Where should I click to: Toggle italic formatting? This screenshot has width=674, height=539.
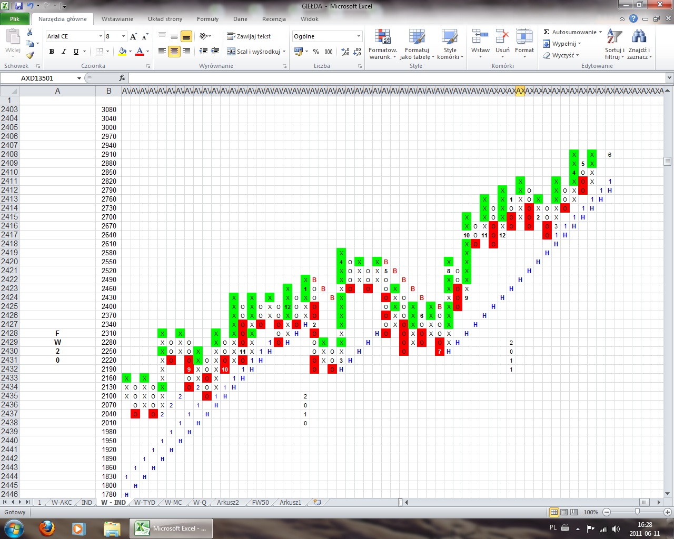pyautogui.click(x=64, y=52)
